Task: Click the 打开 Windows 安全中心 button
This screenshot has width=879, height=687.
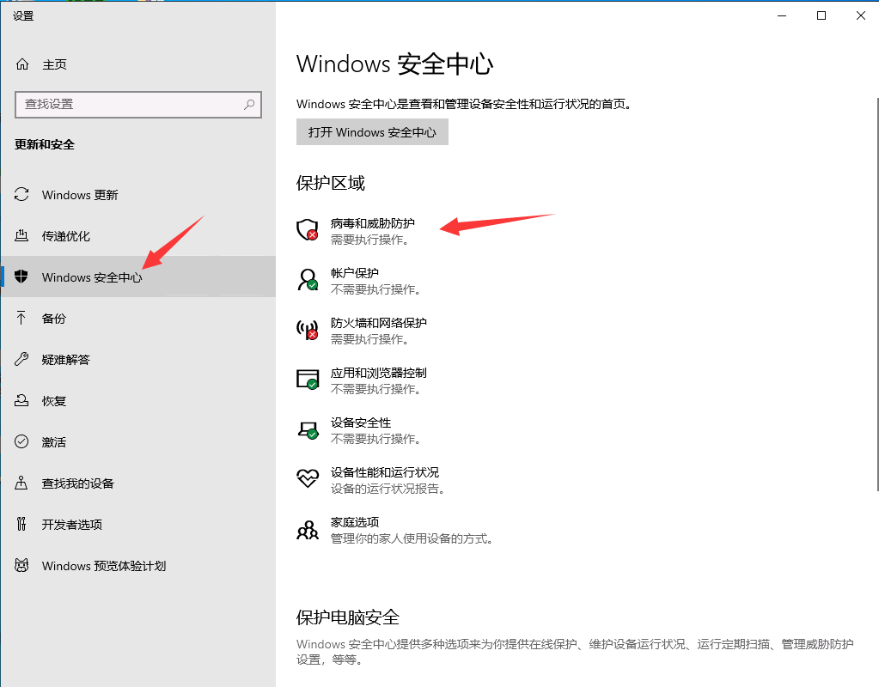Action: [372, 132]
